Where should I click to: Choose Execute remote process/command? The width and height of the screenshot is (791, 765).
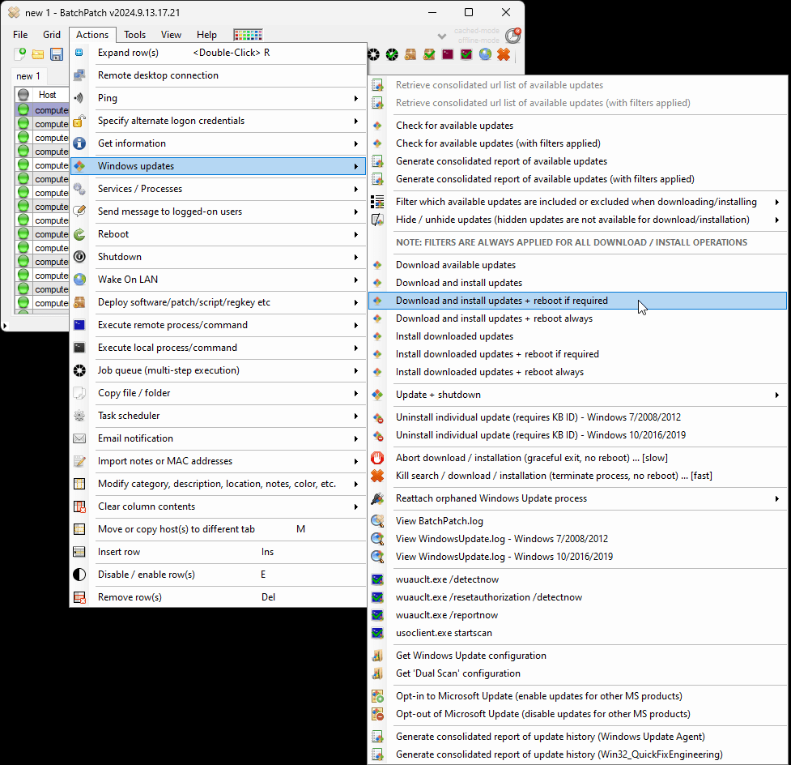point(173,325)
